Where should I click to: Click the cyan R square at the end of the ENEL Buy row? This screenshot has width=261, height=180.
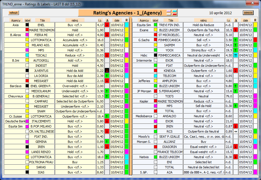click(x=126, y=25)
